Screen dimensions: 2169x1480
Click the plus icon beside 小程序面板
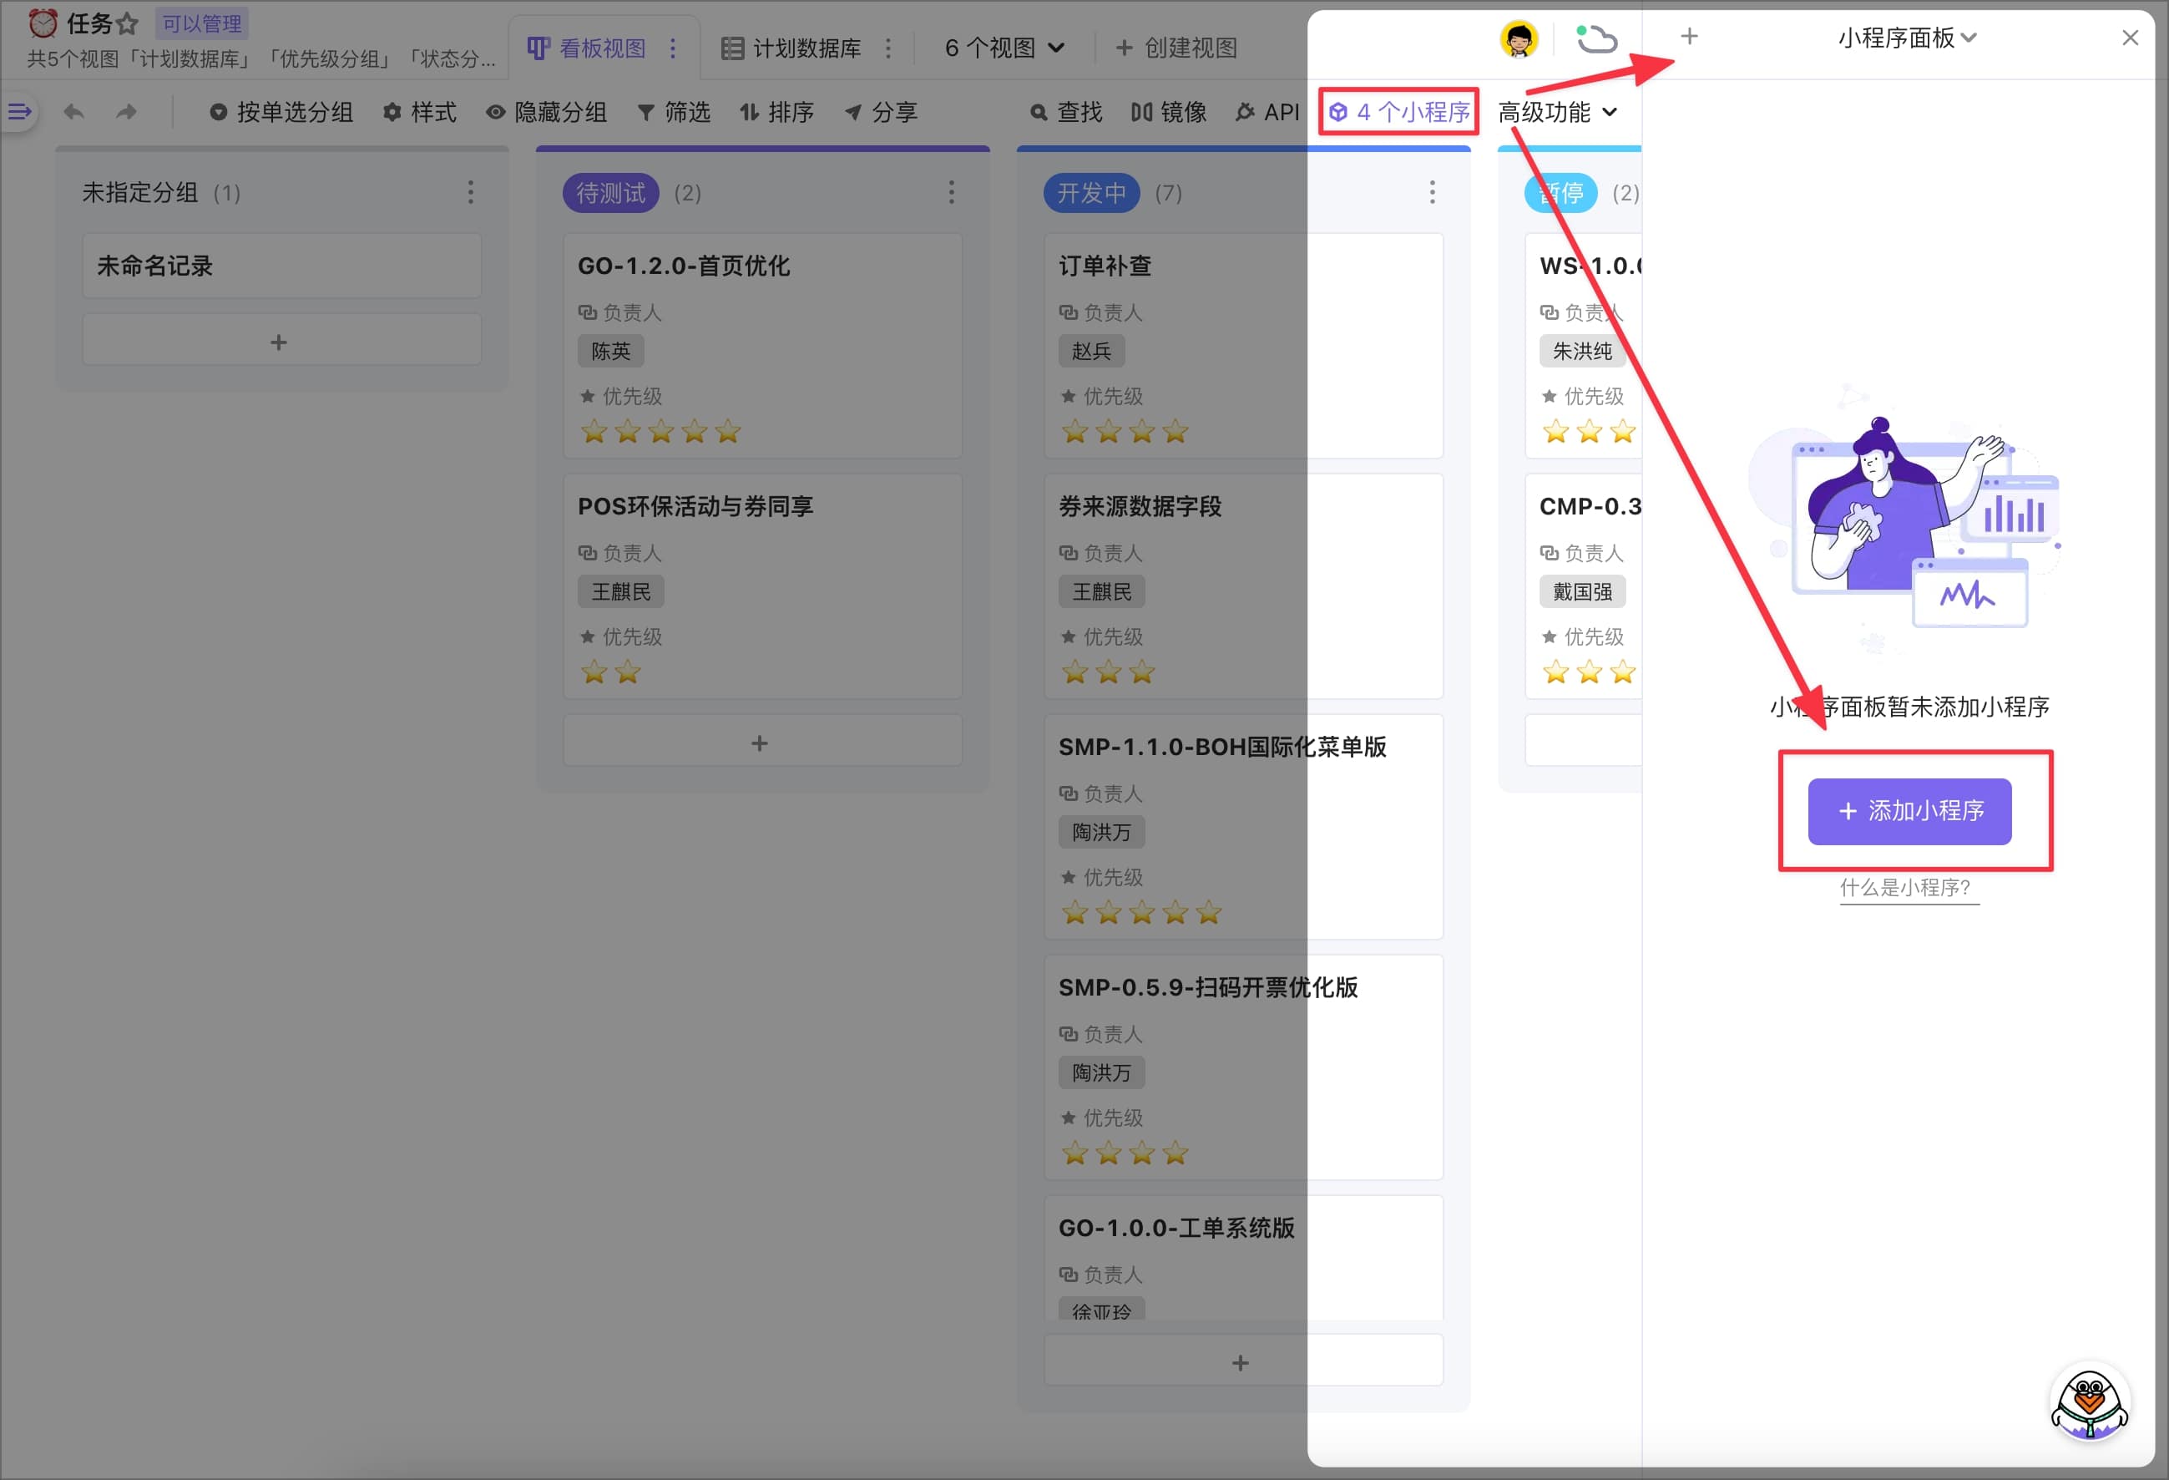click(x=1688, y=38)
